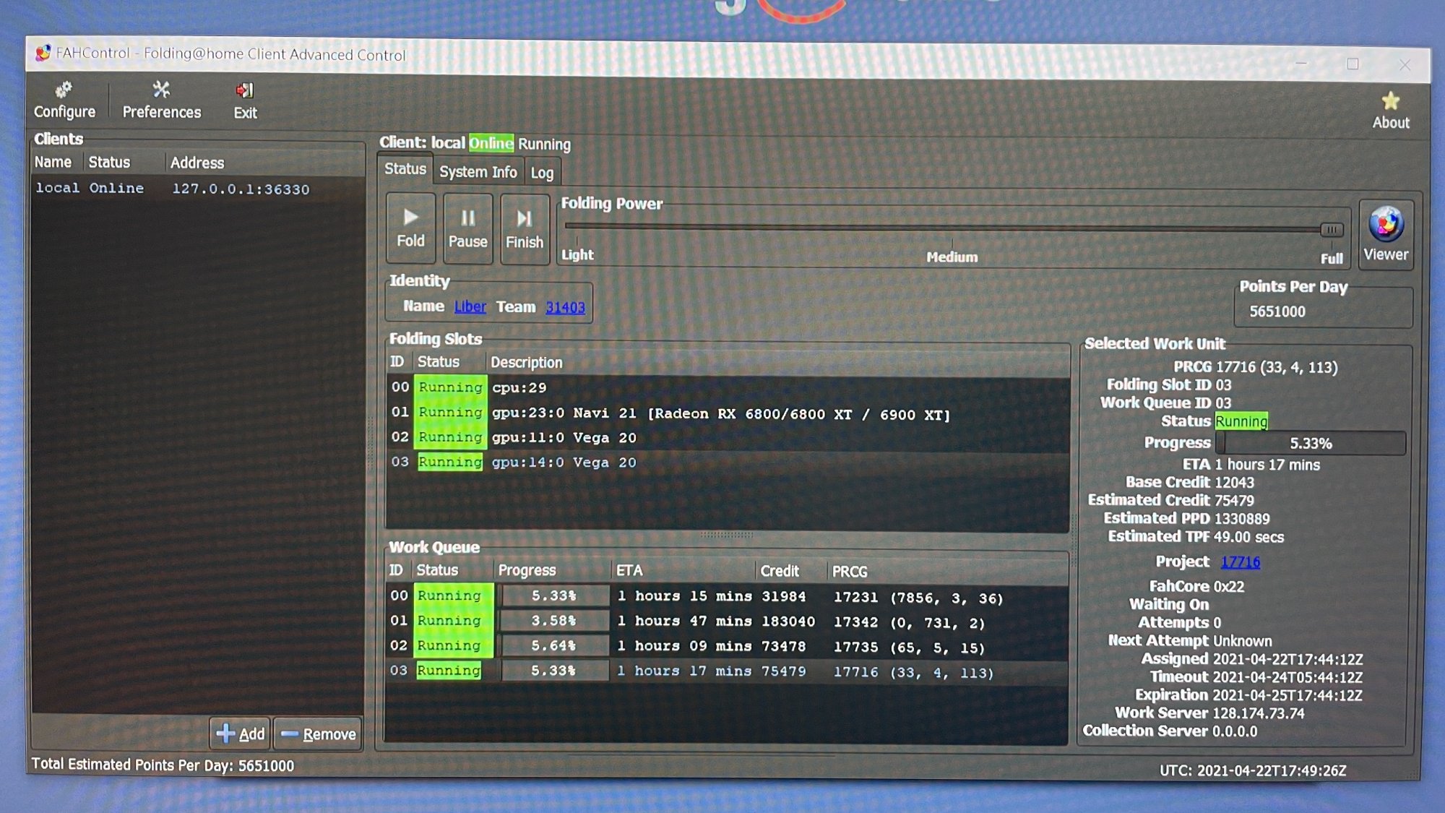Open the project 17716 link
The height and width of the screenshot is (813, 1445).
click(x=1240, y=562)
